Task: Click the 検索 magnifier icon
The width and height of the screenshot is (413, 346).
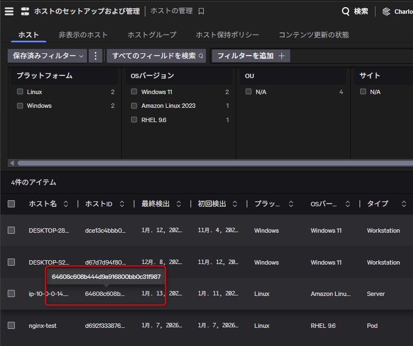Action: click(x=346, y=12)
